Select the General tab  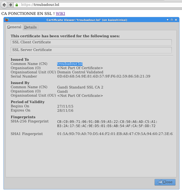(14, 27)
